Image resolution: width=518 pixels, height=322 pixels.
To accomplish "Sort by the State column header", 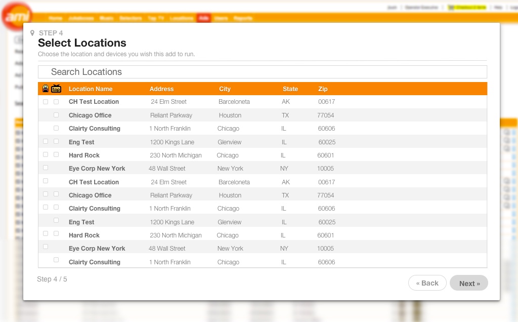I will click(290, 89).
